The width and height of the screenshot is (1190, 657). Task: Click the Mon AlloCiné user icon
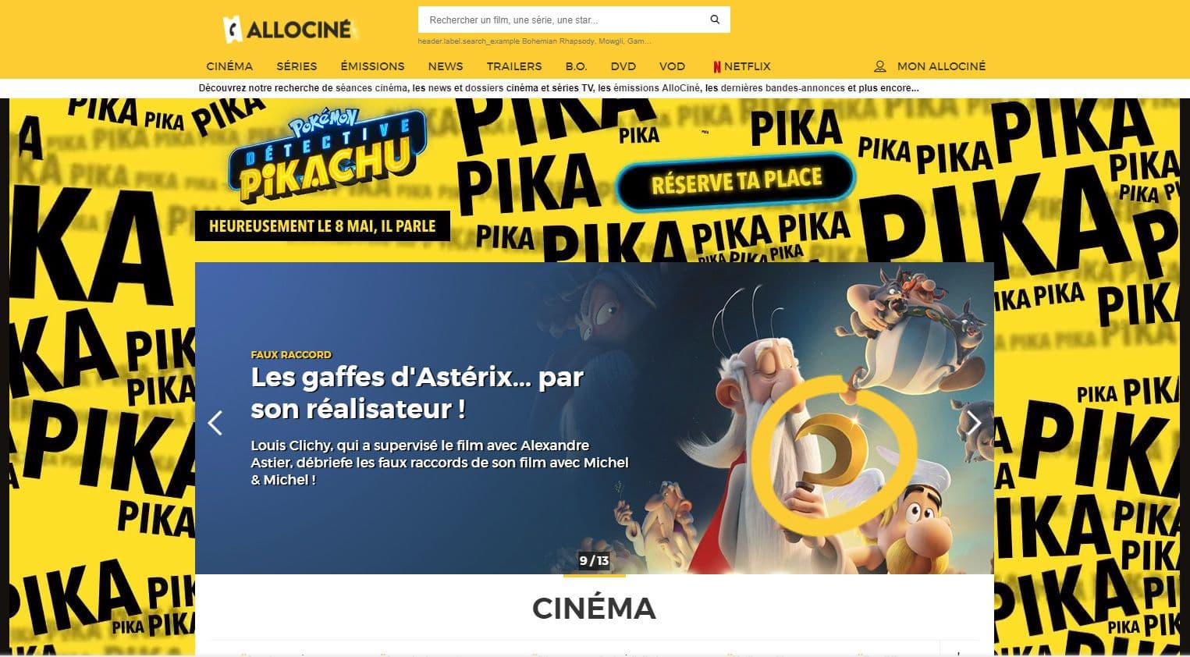click(880, 66)
